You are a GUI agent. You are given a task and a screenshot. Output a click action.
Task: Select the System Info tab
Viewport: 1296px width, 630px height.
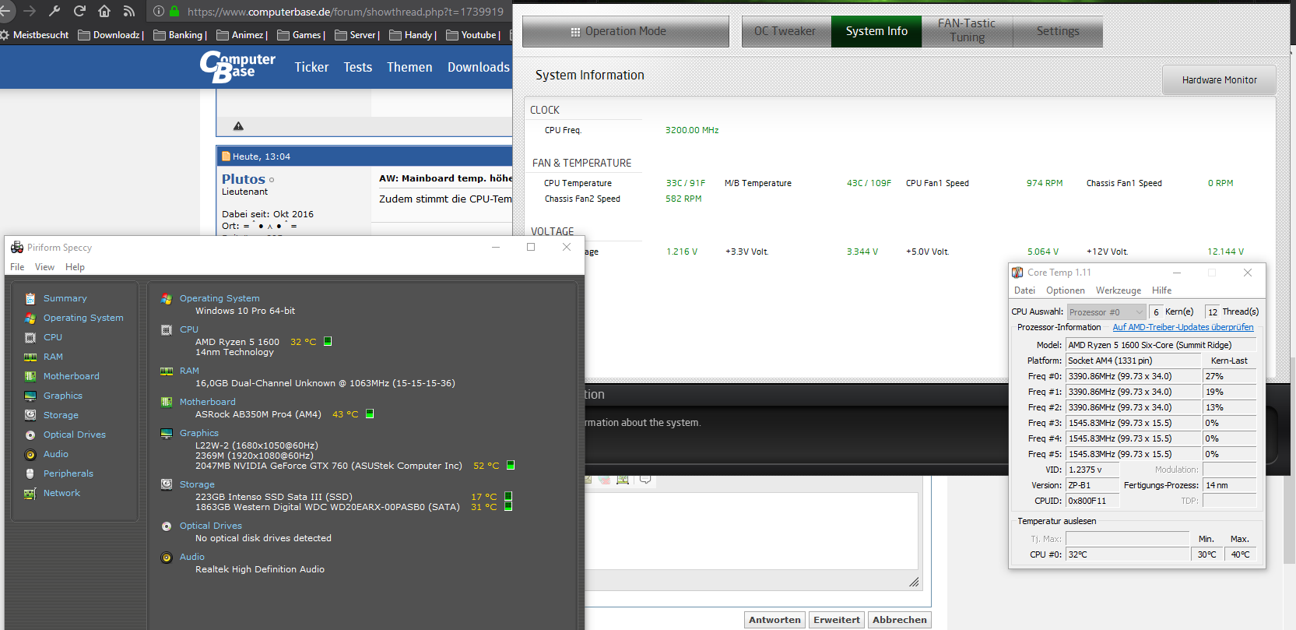pyautogui.click(x=876, y=31)
